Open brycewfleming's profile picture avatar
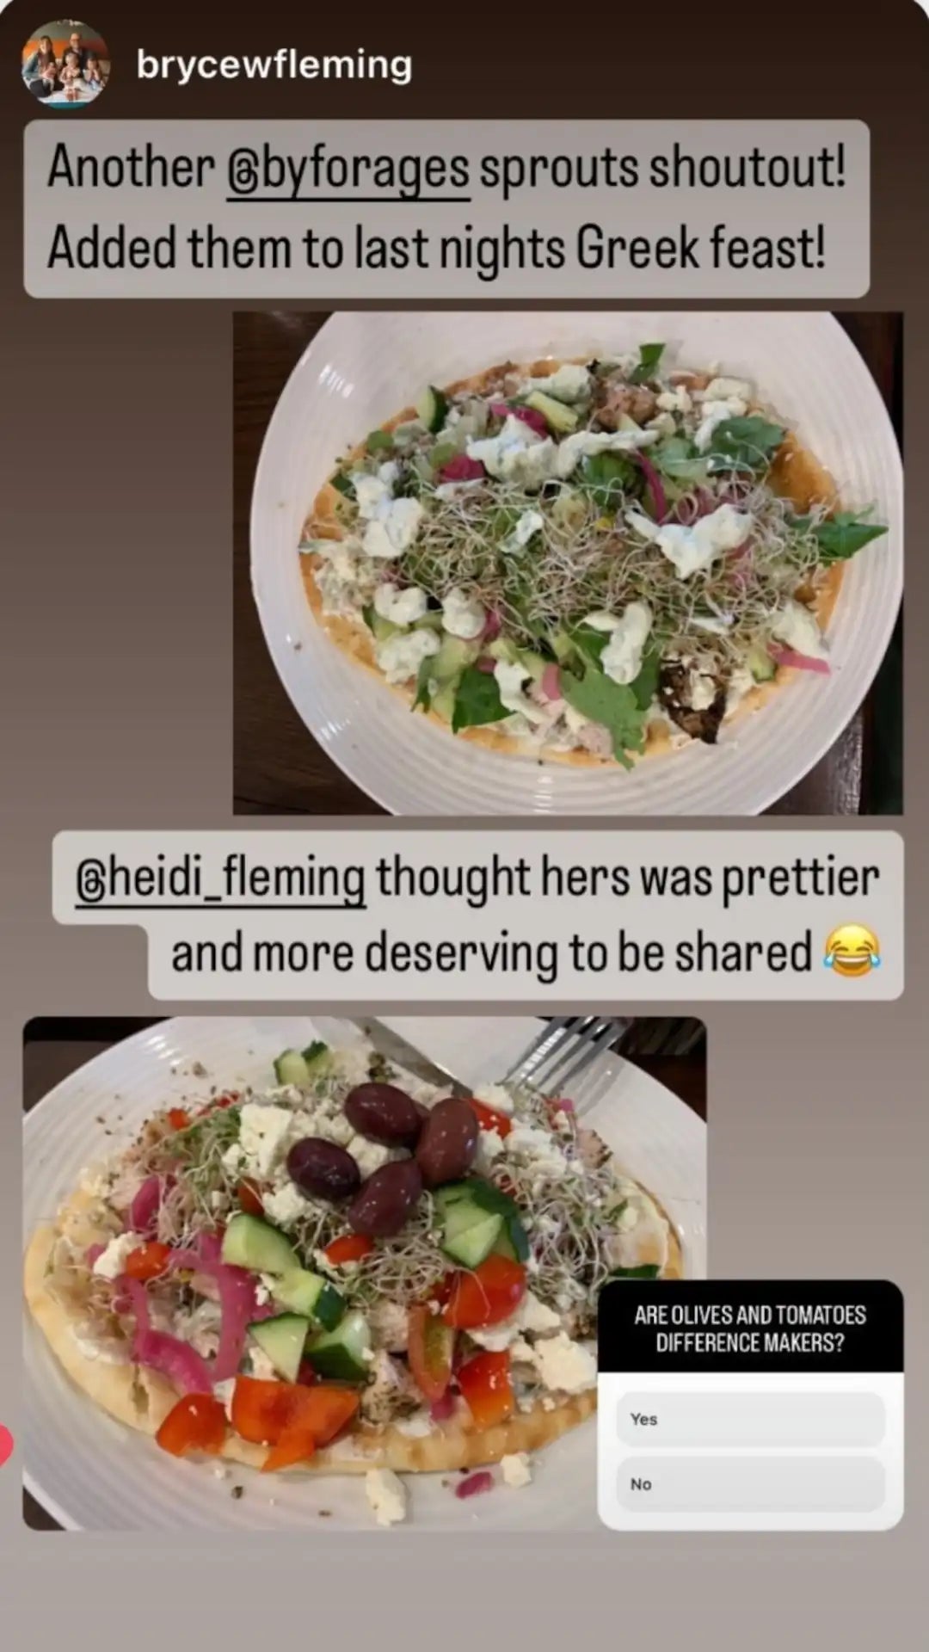The width and height of the screenshot is (929, 1652). [65, 65]
